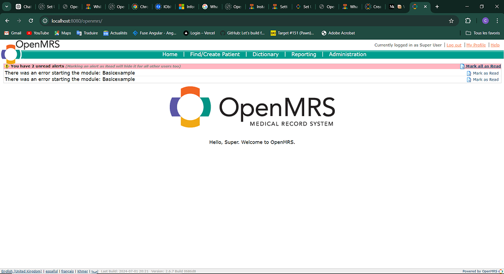Switch to the Insta browser tab
504x274 pixels.
(x=256, y=6)
